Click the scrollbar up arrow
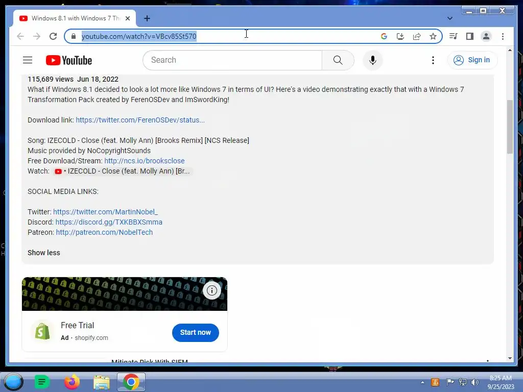 tap(510, 51)
